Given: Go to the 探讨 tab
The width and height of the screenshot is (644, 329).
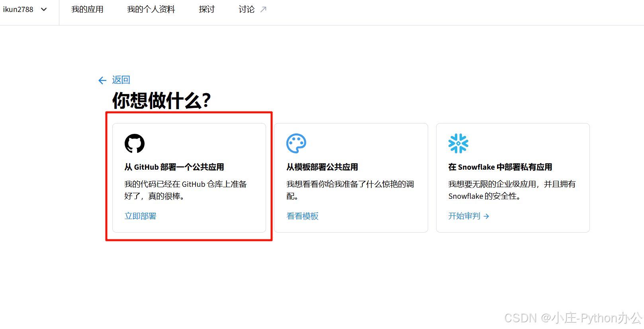Looking at the screenshot, I should click(207, 9).
